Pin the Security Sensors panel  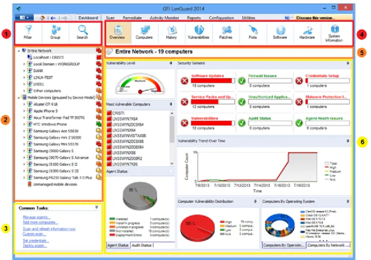pyautogui.click(x=347, y=63)
